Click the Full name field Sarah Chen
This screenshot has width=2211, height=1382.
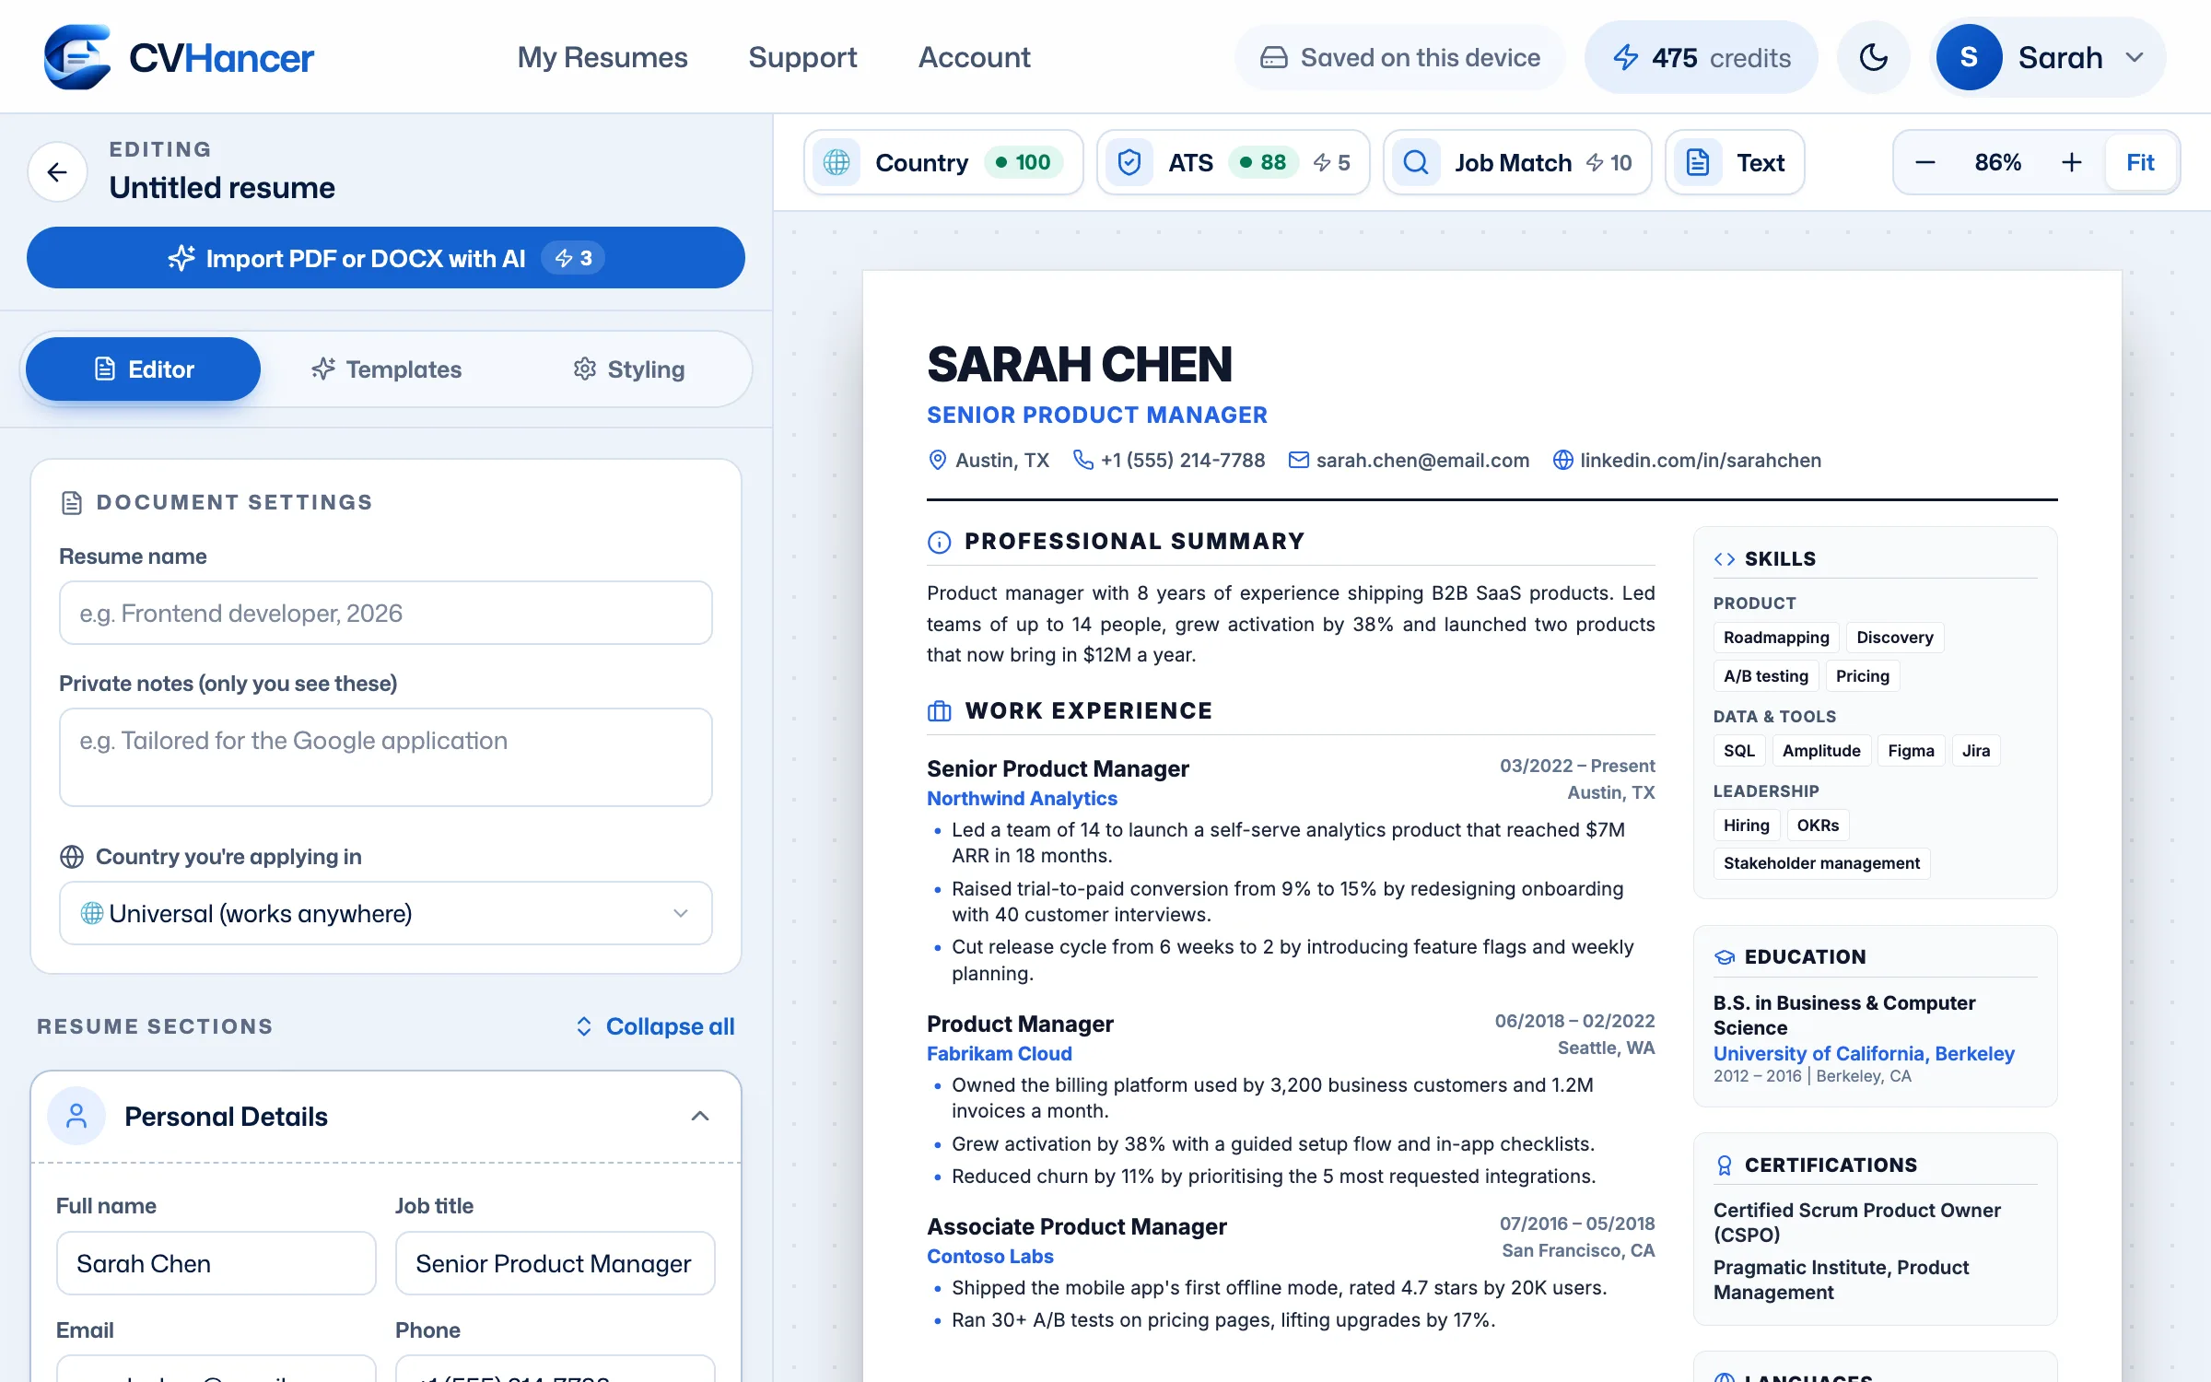tap(216, 1263)
